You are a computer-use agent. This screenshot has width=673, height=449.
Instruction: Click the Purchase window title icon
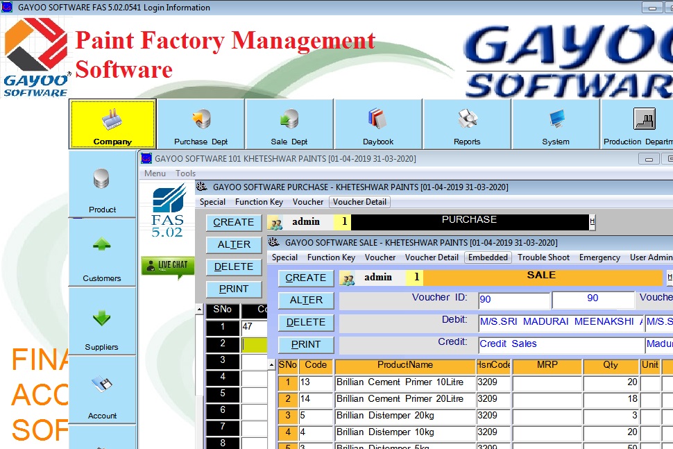[202, 187]
